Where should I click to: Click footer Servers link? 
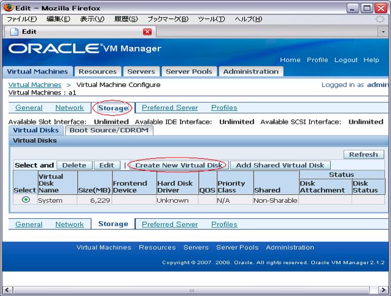196,248
